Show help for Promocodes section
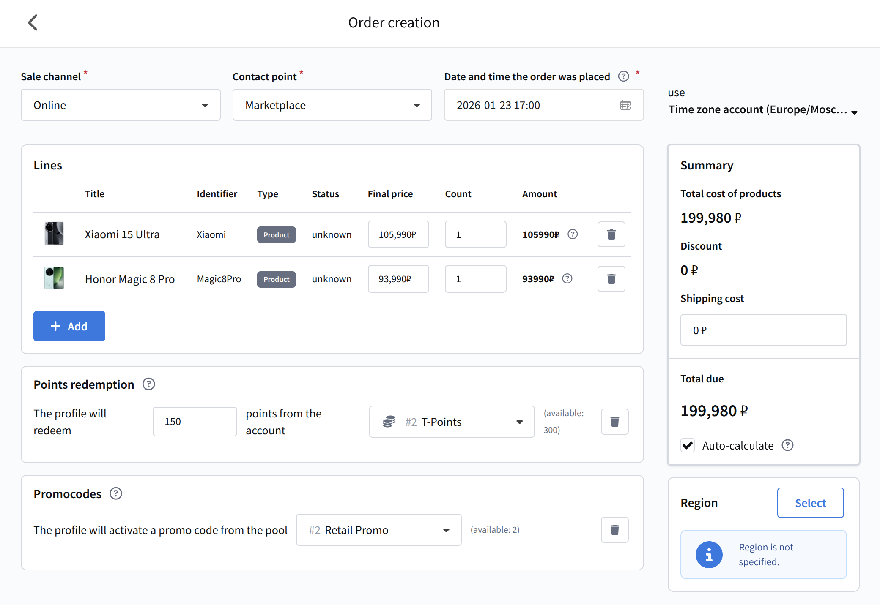The width and height of the screenshot is (880, 605). click(x=116, y=493)
